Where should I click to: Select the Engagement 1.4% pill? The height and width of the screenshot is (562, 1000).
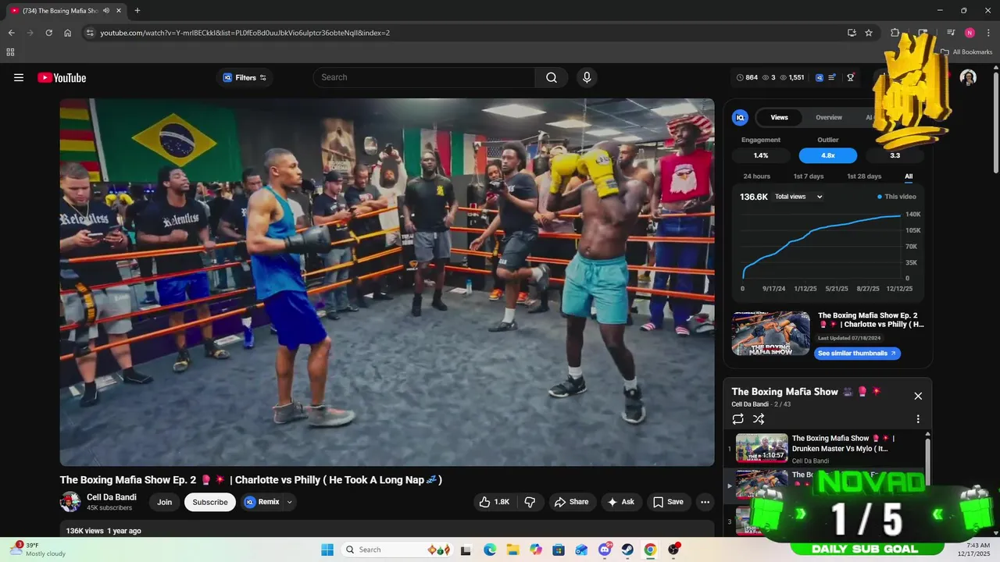coord(761,155)
